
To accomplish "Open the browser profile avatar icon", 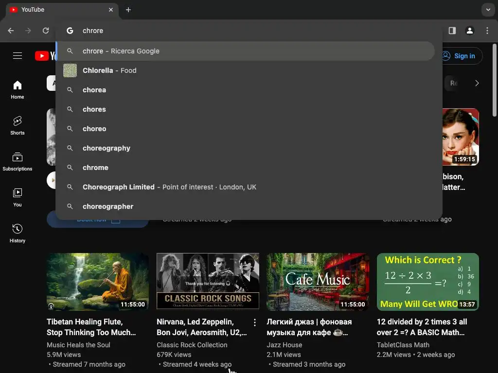I will tap(470, 31).
